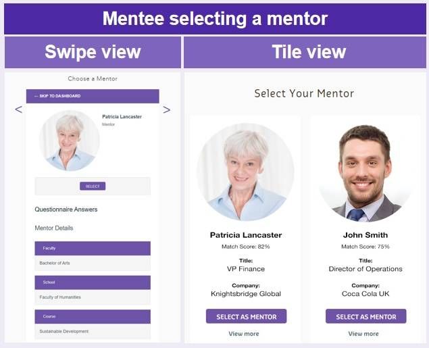429x348 pixels.
Task: Click the Course header bar
Action: 93,316
